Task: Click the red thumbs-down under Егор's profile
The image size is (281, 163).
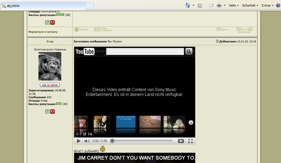Action: point(52,112)
